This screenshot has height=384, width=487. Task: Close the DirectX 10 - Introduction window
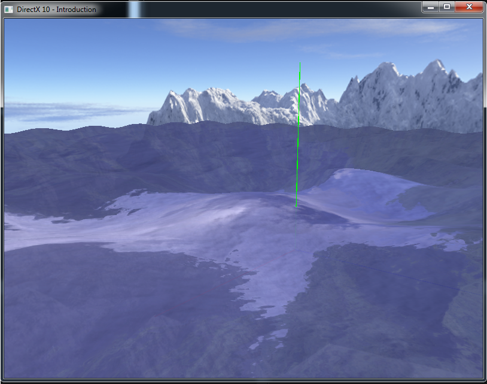coord(469,7)
